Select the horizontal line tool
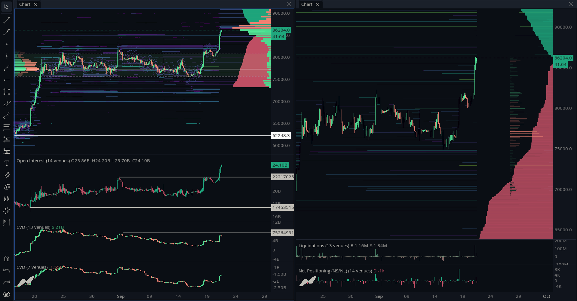The width and height of the screenshot is (577, 301). point(6,44)
